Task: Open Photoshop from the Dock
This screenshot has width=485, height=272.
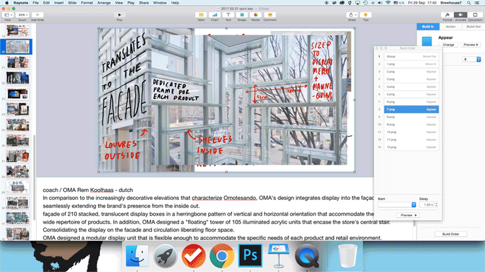Action: (250, 256)
